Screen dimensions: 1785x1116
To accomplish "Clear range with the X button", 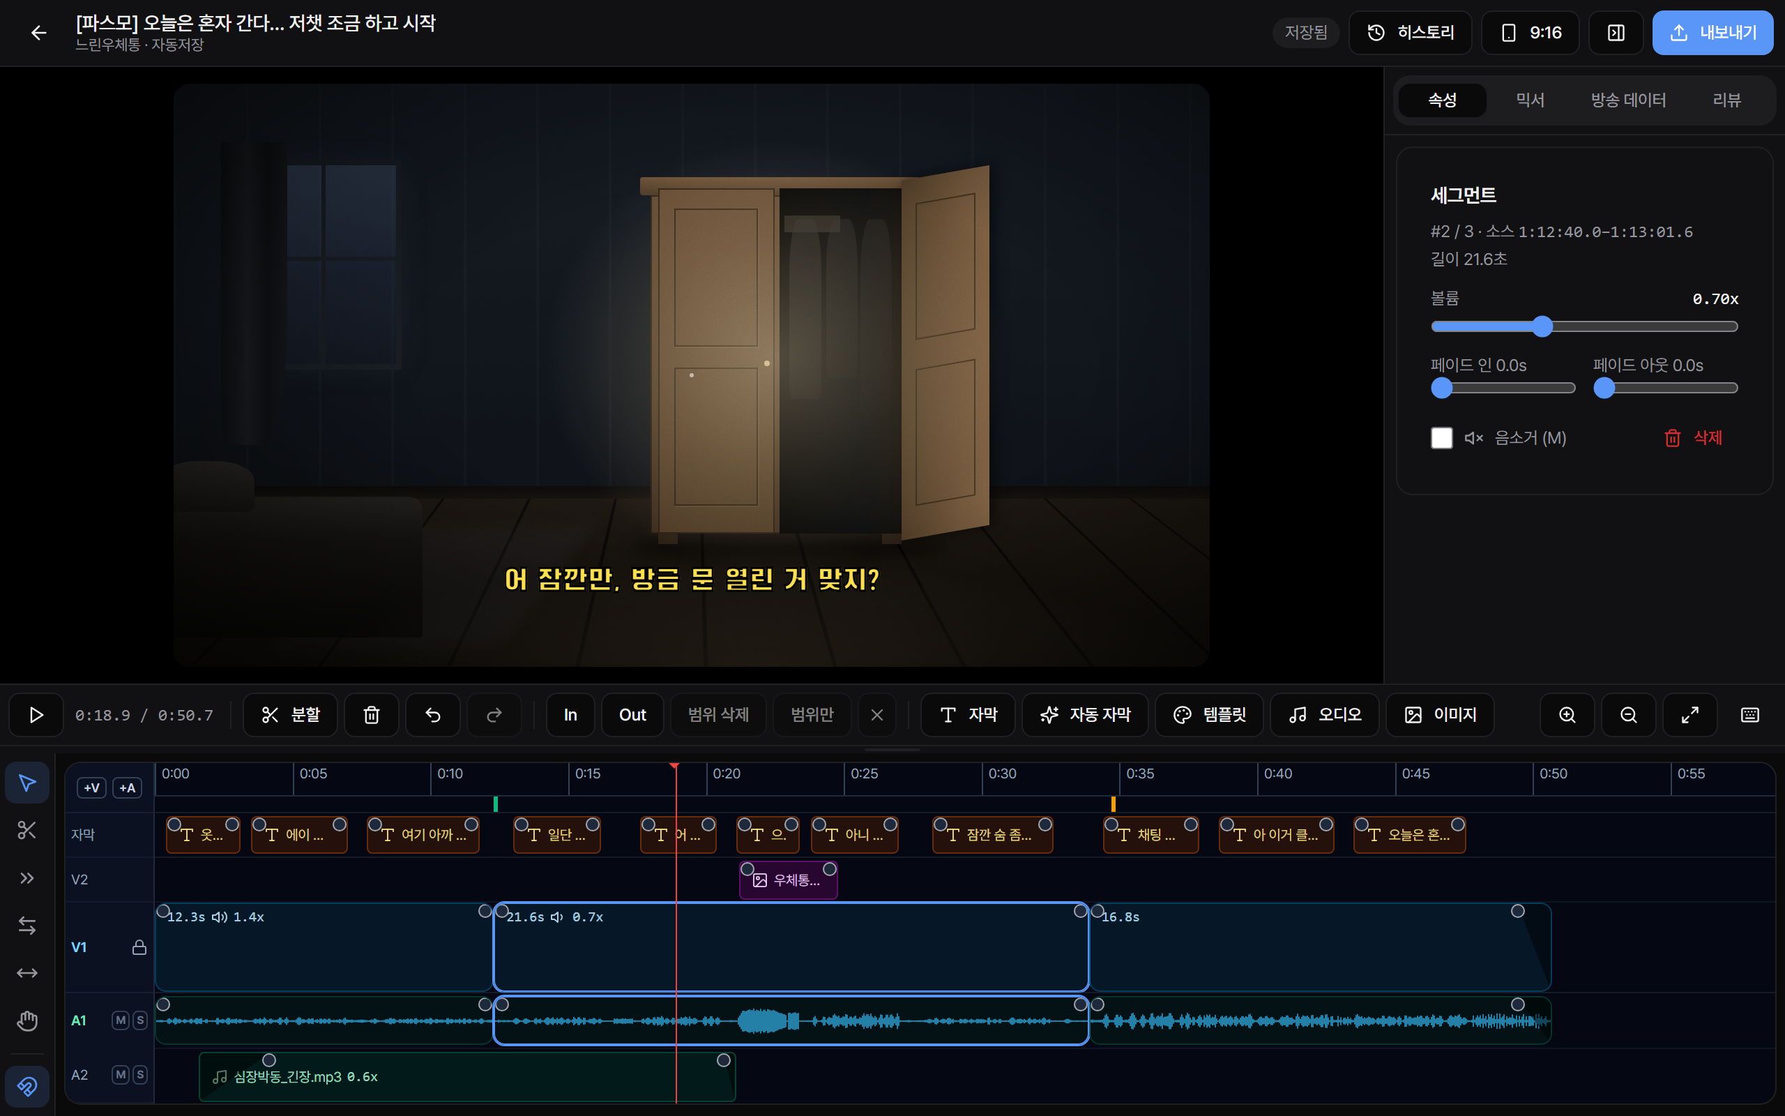I will coord(877,714).
